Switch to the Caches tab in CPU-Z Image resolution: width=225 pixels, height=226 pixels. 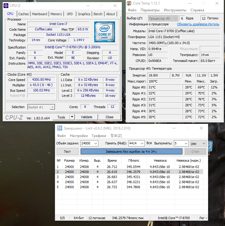[x=23, y=14]
